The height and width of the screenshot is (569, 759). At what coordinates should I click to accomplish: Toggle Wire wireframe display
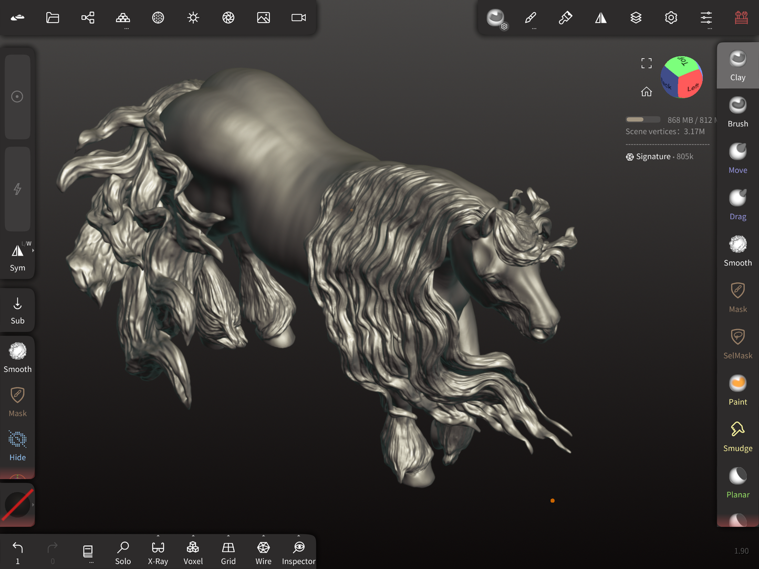pyautogui.click(x=263, y=553)
